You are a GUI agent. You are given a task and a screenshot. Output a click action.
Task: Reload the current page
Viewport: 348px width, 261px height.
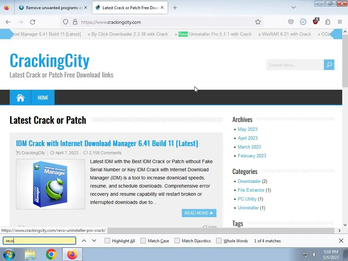(x=33, y=22)
